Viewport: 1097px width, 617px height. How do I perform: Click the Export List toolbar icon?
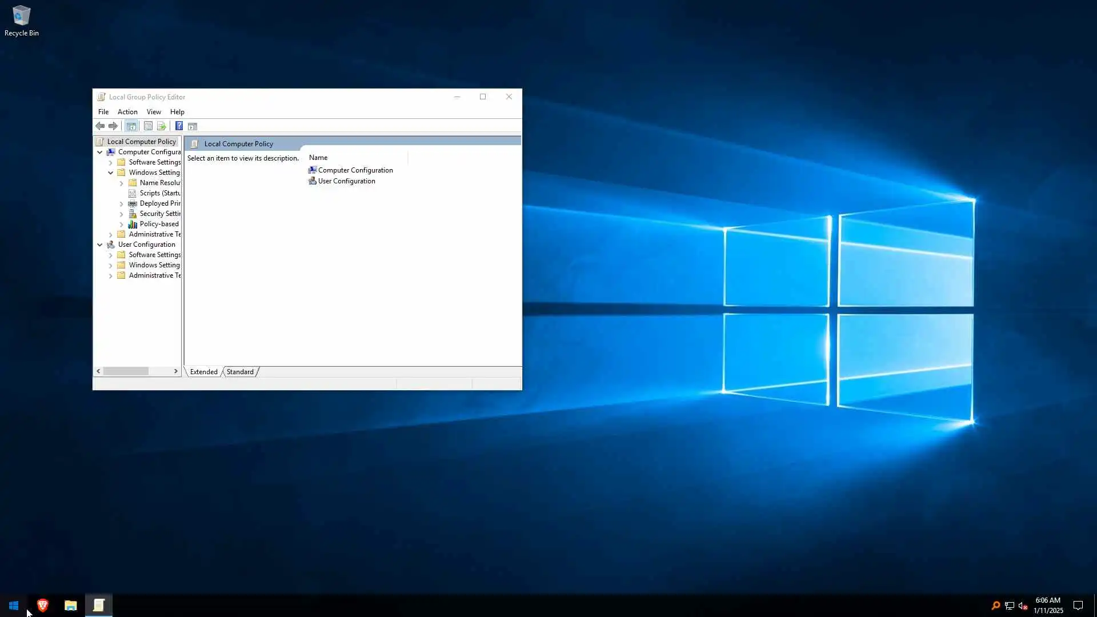click(162, 126)
